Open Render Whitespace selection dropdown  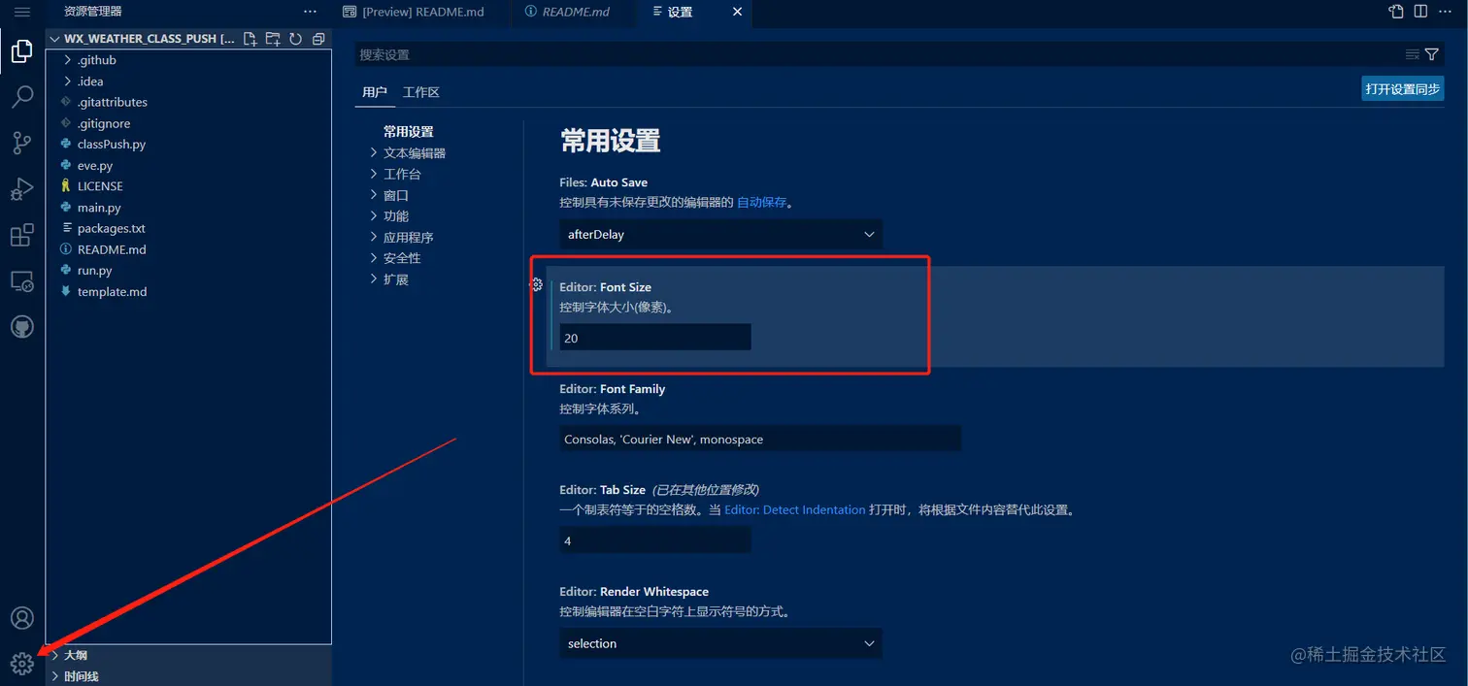(721, 643)
